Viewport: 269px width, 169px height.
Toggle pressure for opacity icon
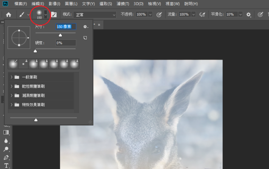point(159,15)
